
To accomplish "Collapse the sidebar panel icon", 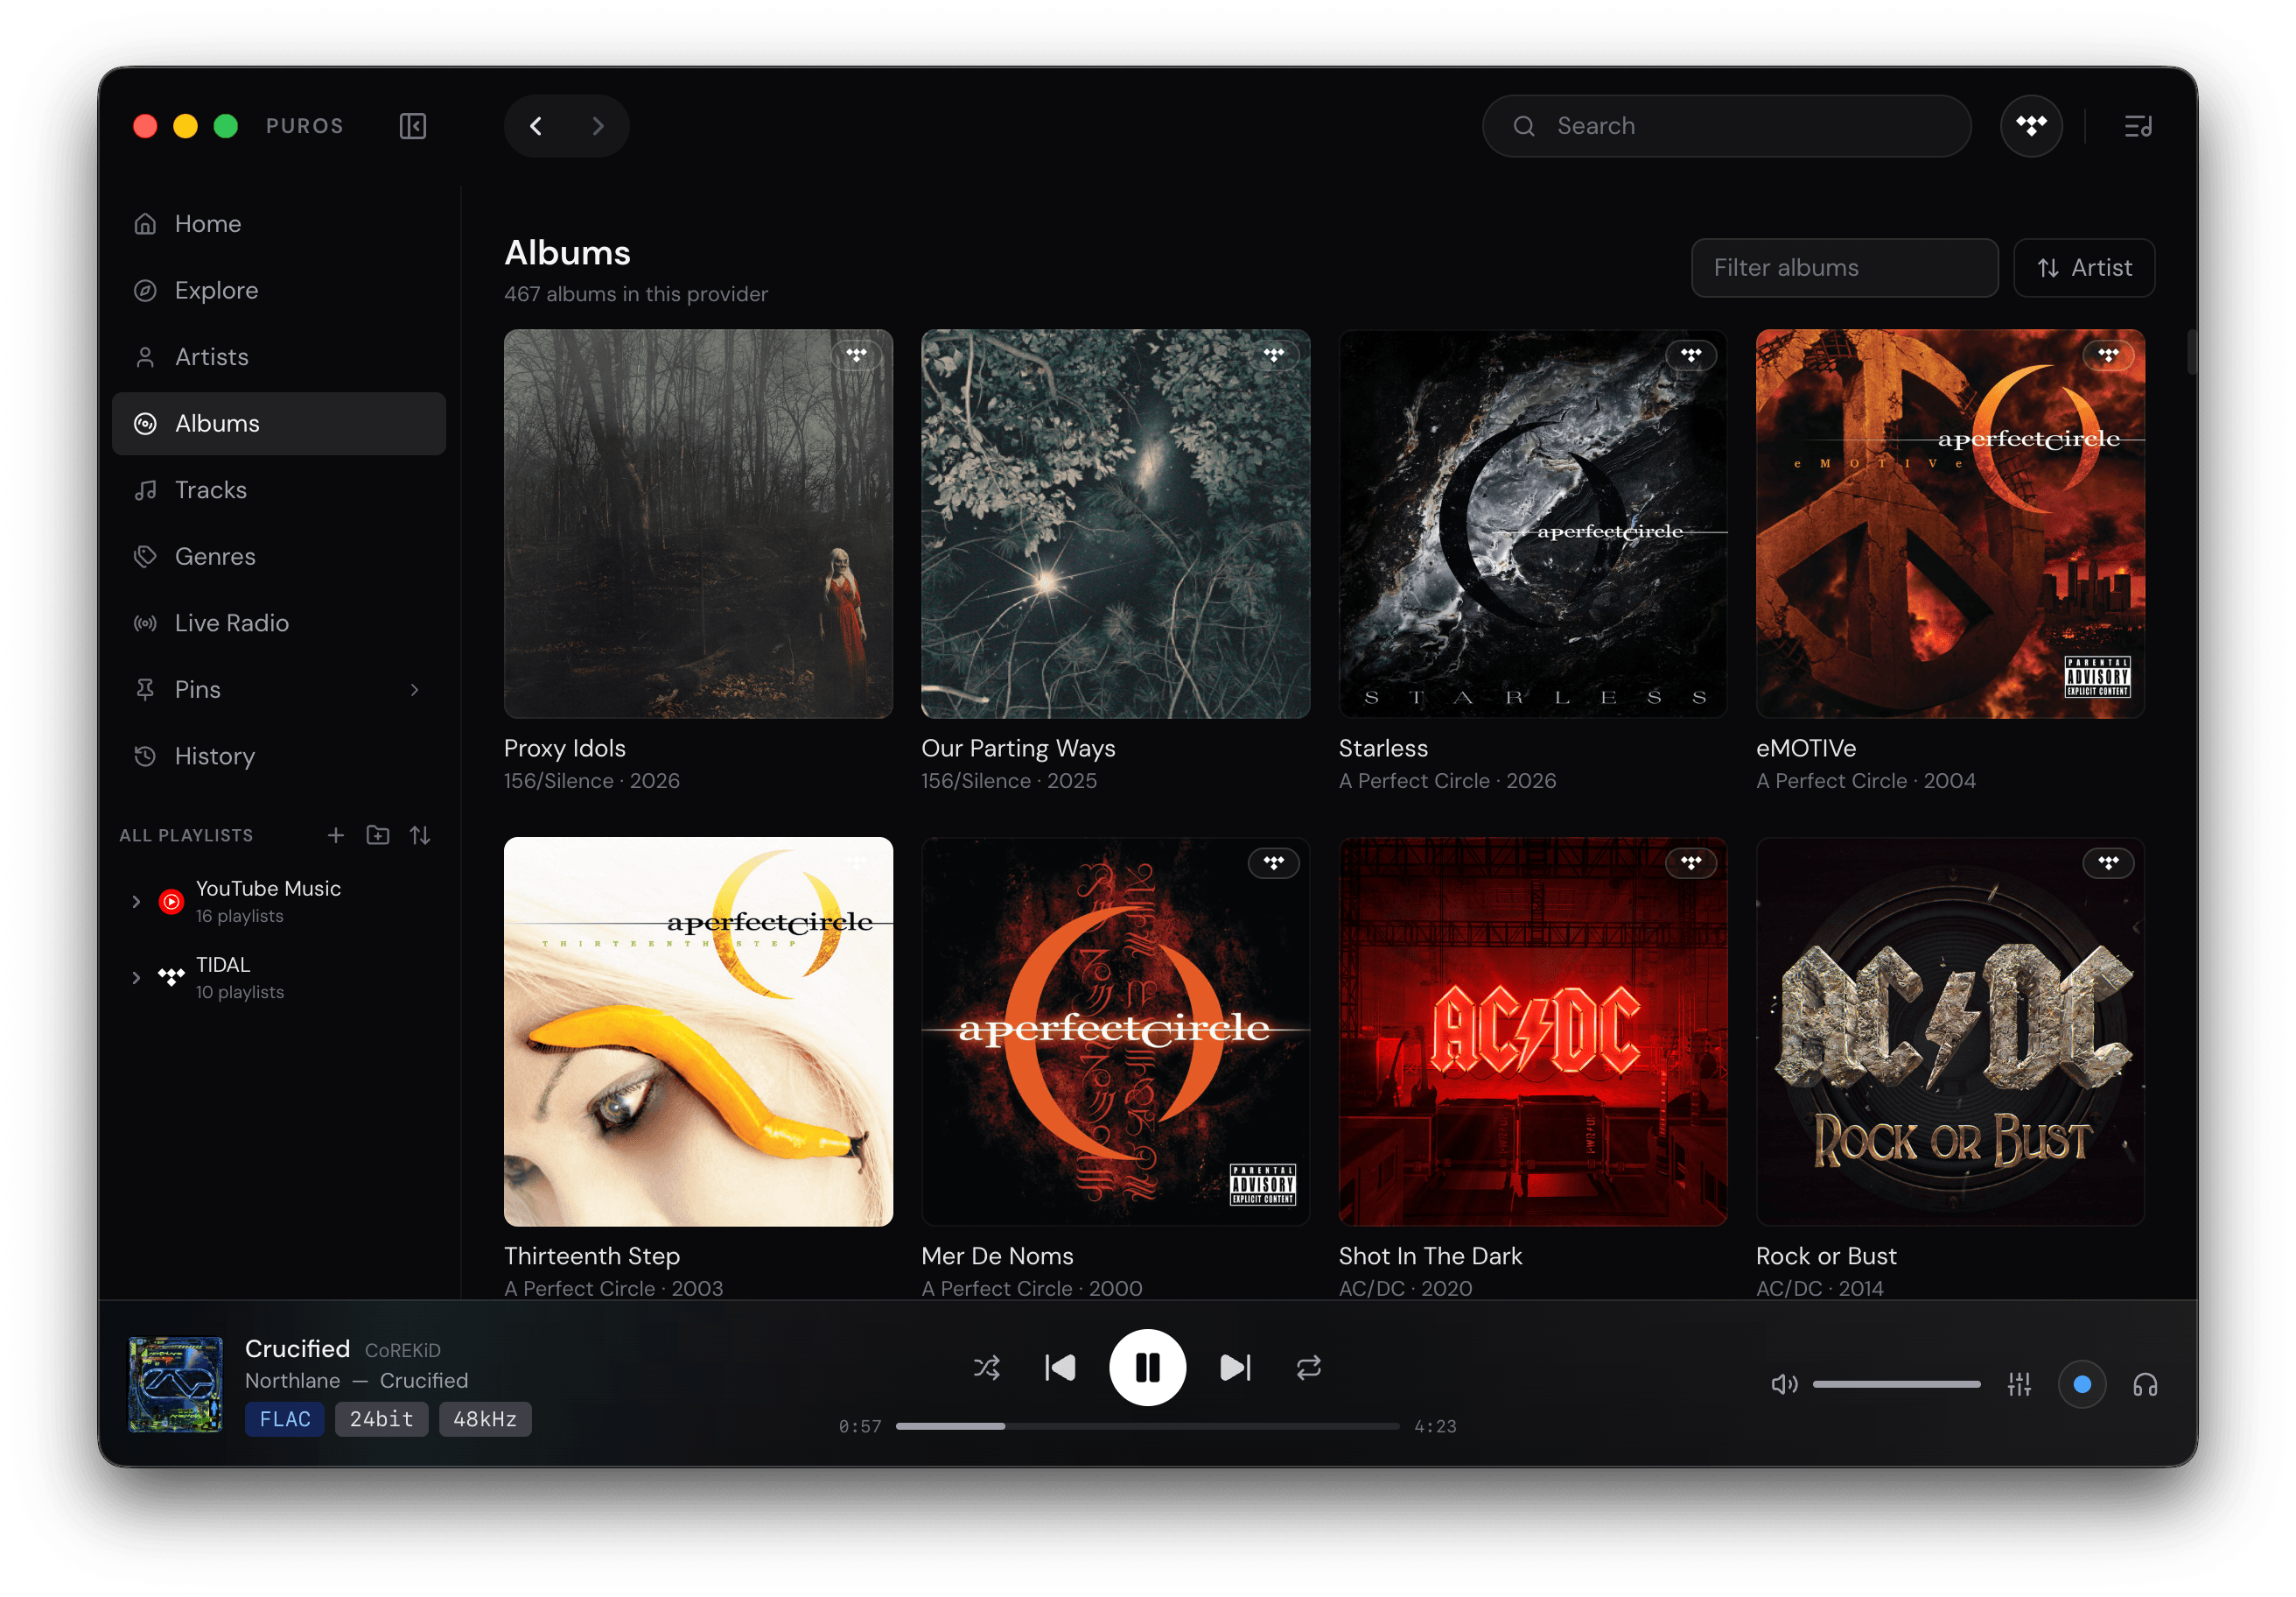I will pyautogui.click(x=412, y=126).
